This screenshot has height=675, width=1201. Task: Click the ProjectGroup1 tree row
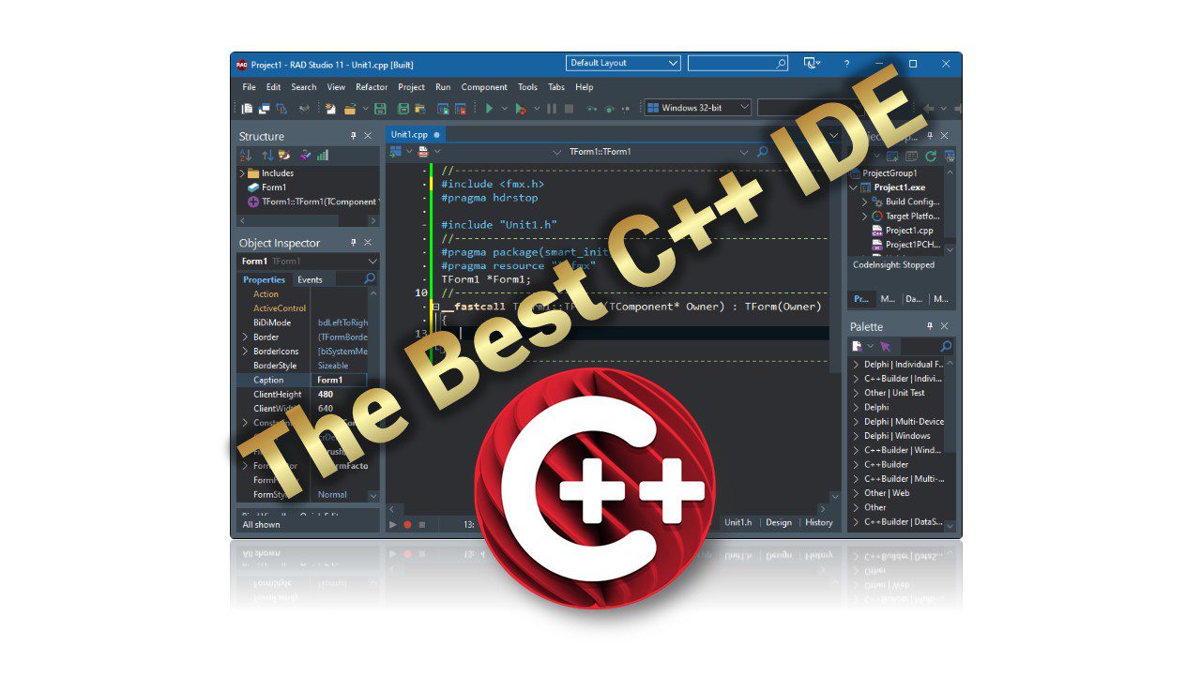point(889,173)
